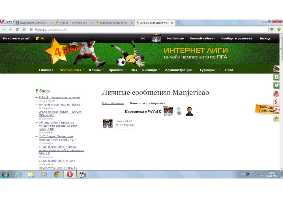This screenshot has height=198, width=283.
Task: Open Google Chrome from the taskbar
Action: [x=57, y=175]
